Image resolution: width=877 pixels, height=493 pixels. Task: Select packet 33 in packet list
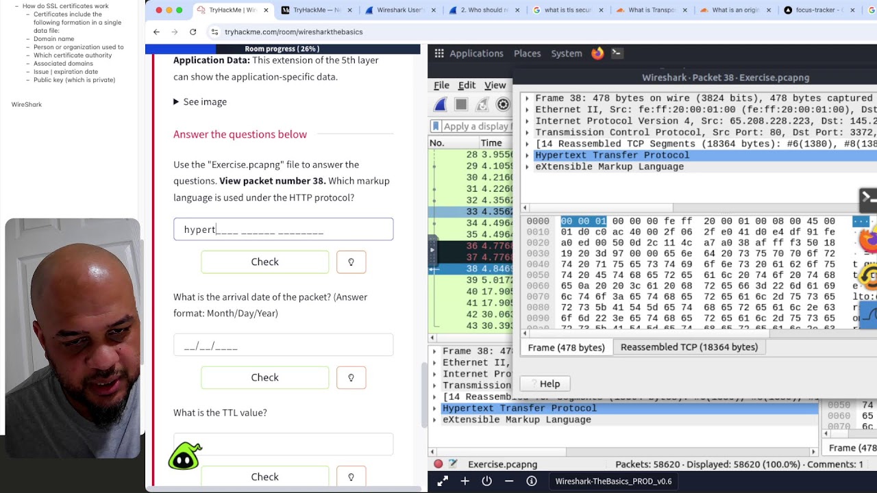[471, 212]
